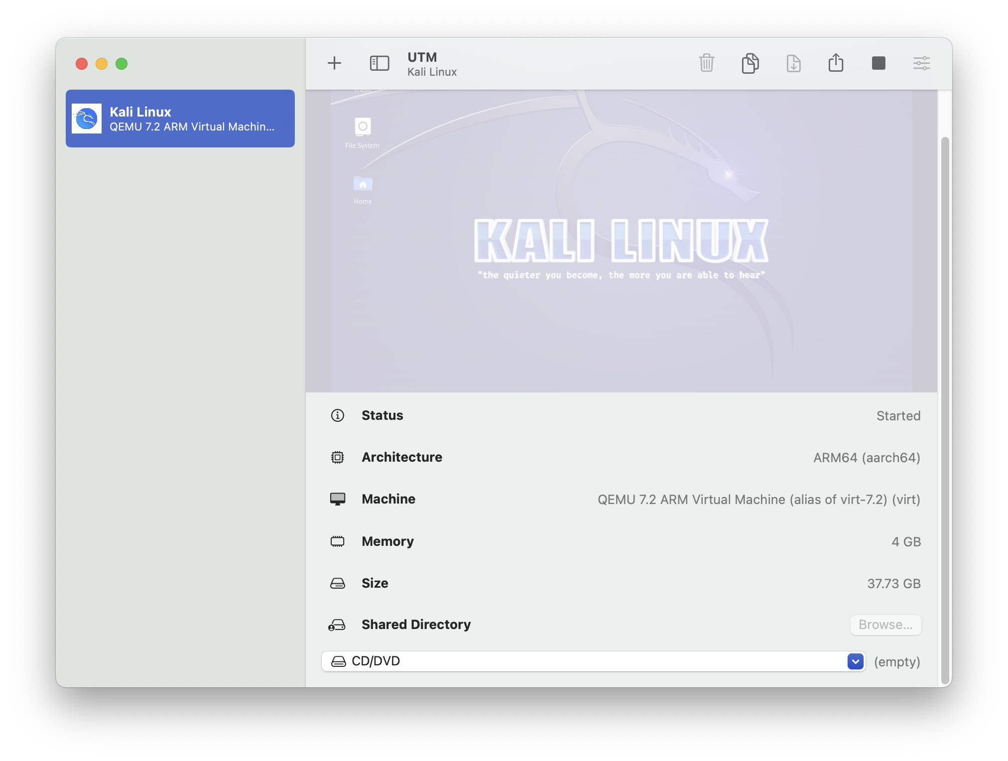
Task: Click the move VM document icon
Action: tap(793, 63)
